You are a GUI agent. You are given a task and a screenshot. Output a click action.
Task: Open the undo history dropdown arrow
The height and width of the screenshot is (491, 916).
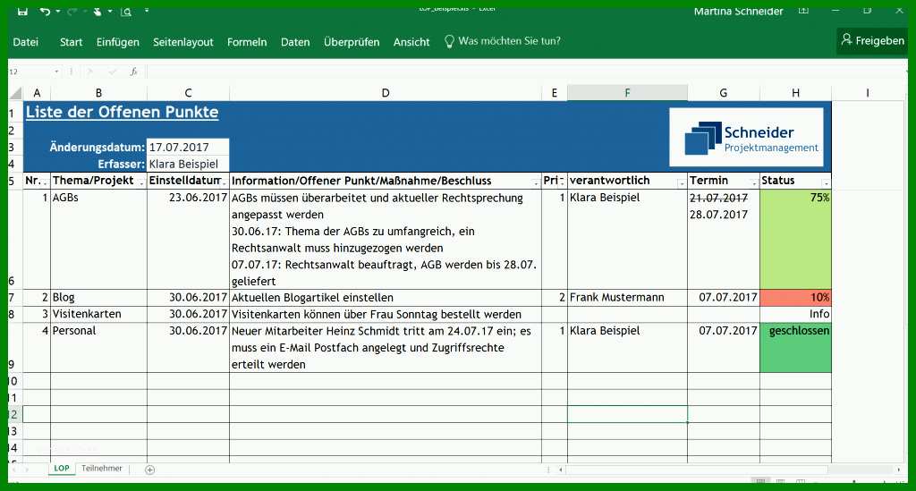(58, 11)
